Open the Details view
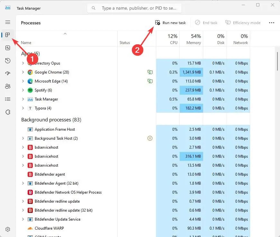Image resolution: width=280 pixels, height=237 pixels. click(7, 99)
